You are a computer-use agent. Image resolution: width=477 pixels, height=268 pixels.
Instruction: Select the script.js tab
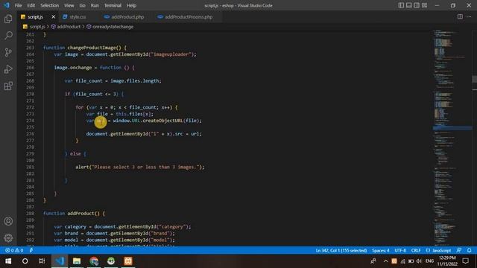click(35, 17)
